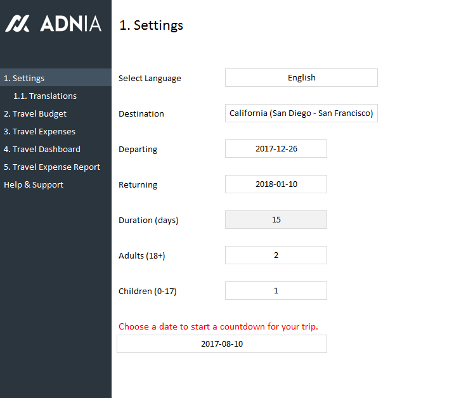Viewport: 466px width, 398px height.
Task: Open 4. Travel Dashboard
Action: 42,150
